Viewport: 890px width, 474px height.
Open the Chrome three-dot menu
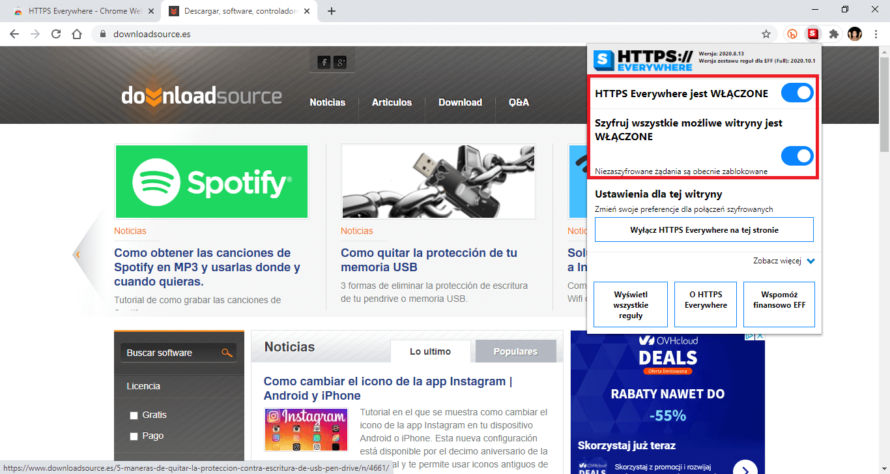coord(876,34)
